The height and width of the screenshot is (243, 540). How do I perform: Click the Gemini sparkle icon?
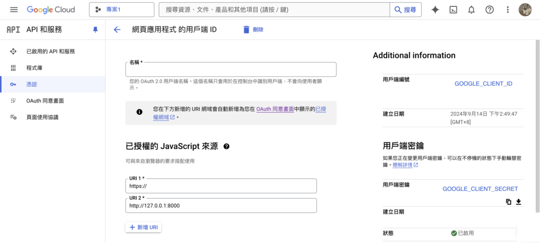point(435,9)
